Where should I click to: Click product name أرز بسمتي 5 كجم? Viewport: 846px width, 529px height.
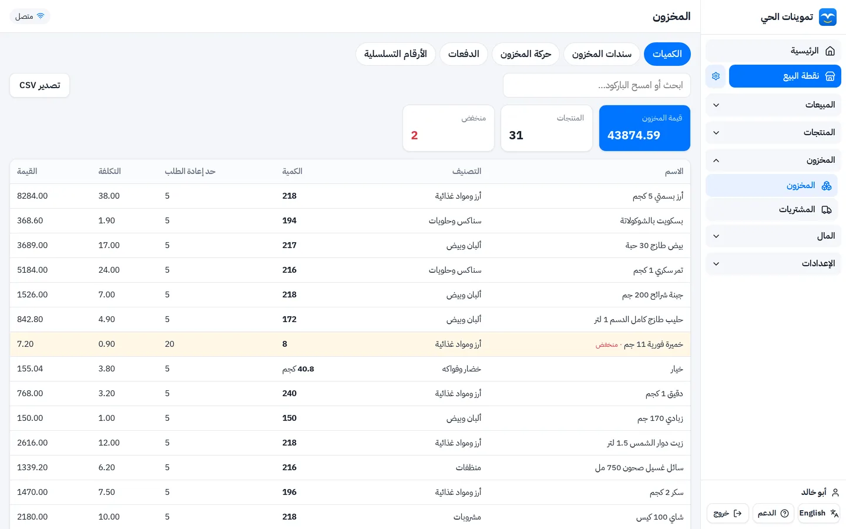[x=657, y=196]
